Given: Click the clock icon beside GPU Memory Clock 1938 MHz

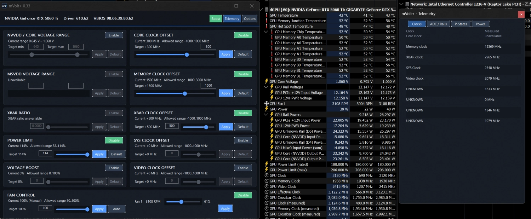Looking at the screenshot, I should [267, 181].
